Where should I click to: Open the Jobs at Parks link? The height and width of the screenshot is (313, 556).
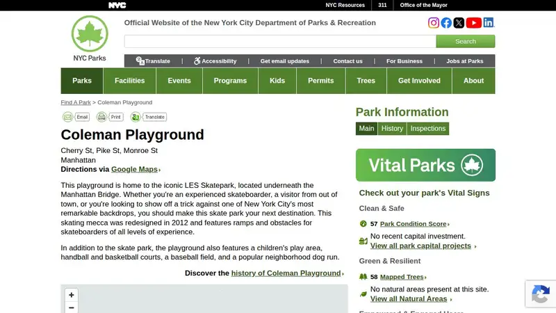465,61
